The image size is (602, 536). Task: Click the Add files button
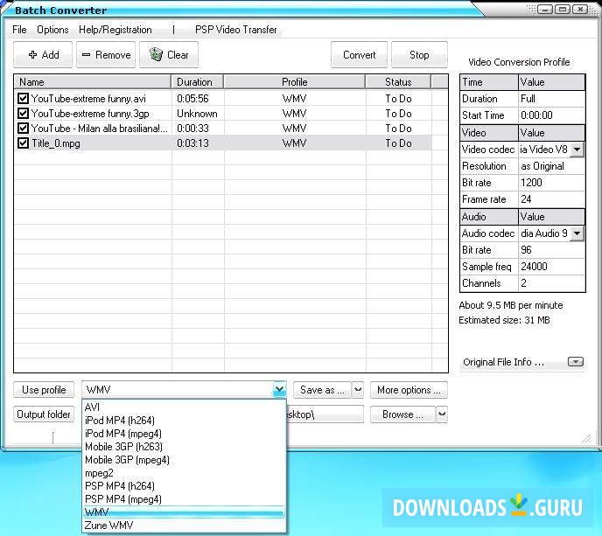click(43, 55)
